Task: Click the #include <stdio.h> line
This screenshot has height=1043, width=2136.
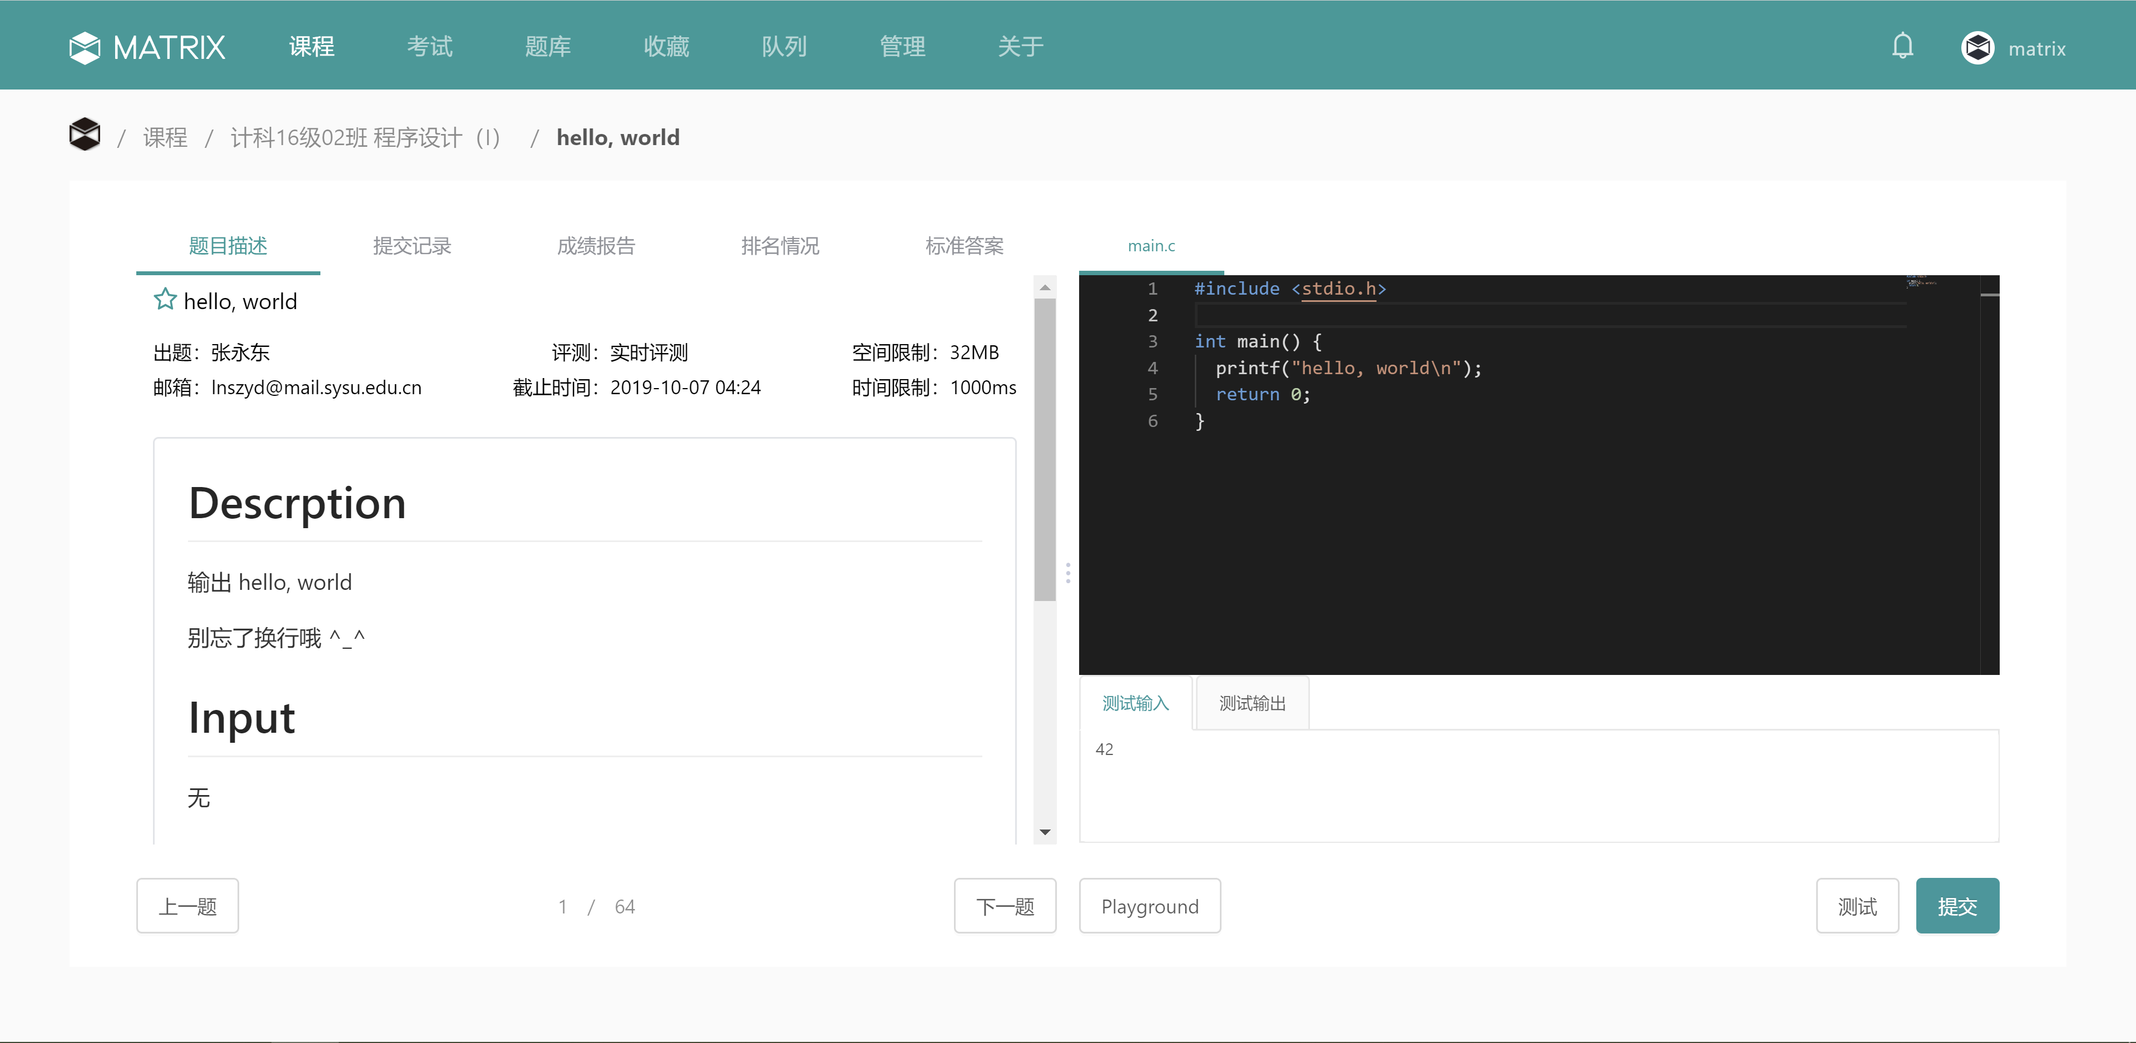Action: [x=1290, y=289]
